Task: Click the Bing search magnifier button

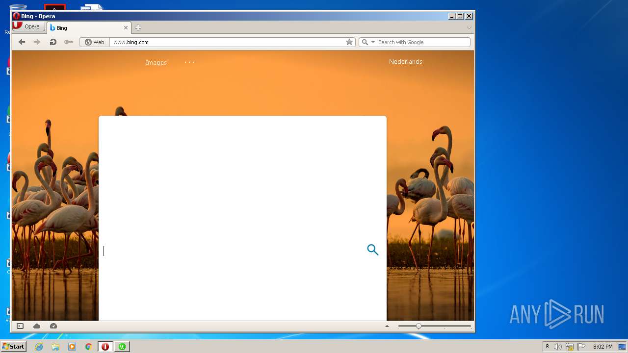Action: point(373,250)
